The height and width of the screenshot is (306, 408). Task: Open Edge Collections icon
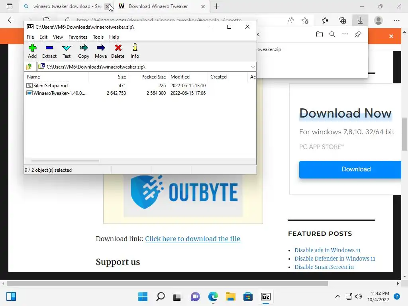pos(343,20)
